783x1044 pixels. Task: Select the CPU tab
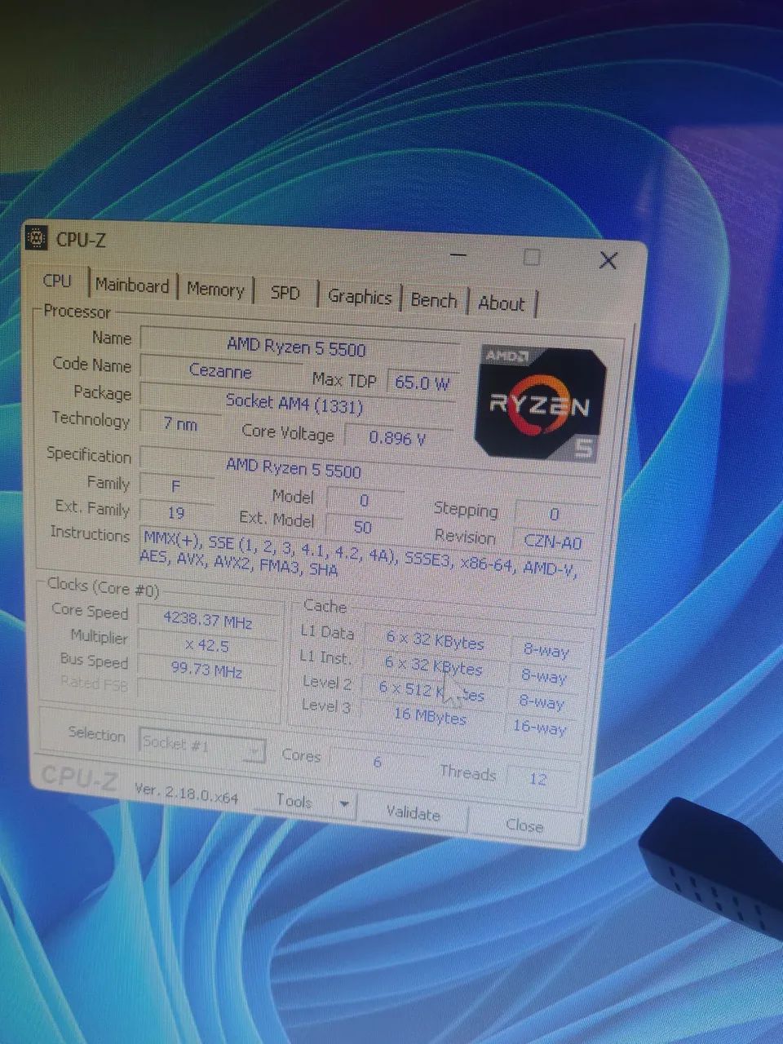[57, 281]
